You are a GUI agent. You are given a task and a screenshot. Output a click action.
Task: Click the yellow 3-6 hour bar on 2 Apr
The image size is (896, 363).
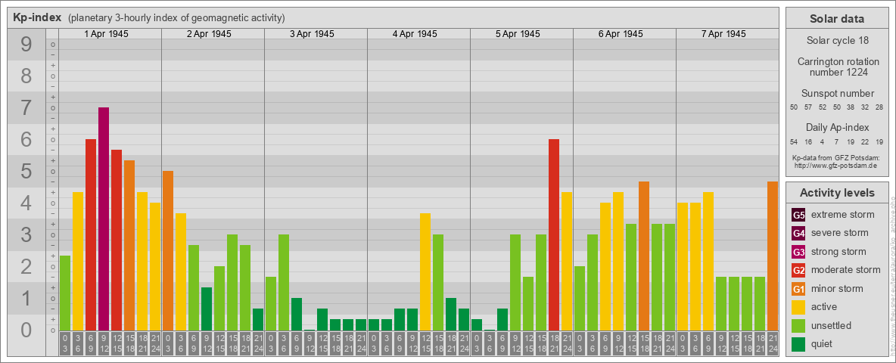click(x=181, y=272)
